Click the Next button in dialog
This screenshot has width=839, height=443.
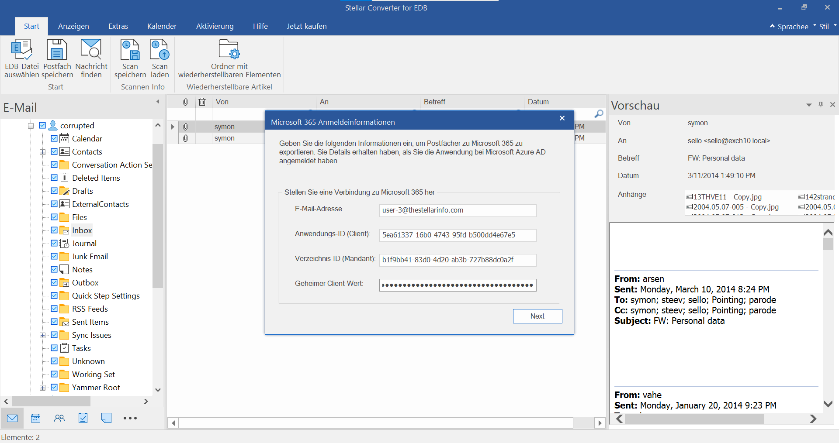tap(537, 316)
